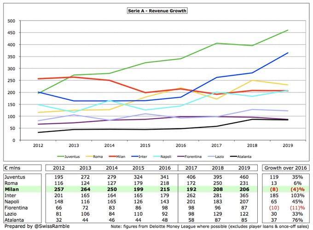Click Juventus growth percentage 35%
The height and width of the screenshot is (230, 313).
(297, 177)
